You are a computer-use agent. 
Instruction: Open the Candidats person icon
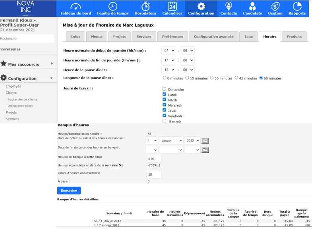pyautogui.click(x=252, y=6)
